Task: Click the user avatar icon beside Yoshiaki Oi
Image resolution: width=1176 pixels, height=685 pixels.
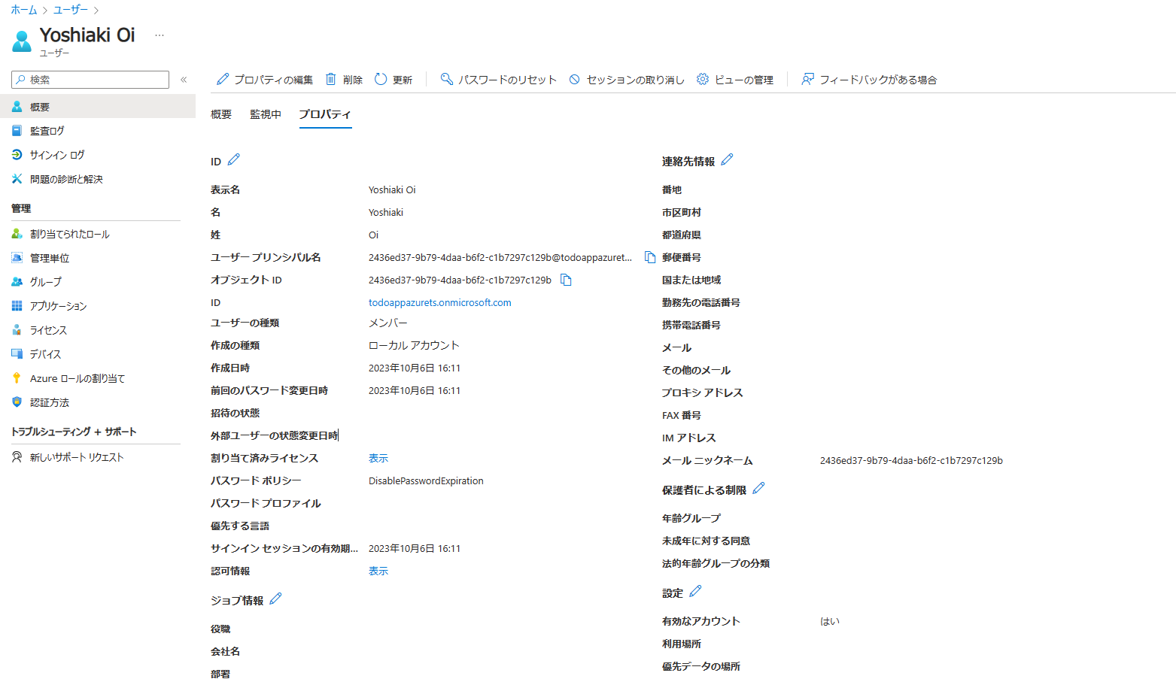Action: [22, 41]
